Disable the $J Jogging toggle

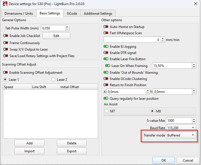click(x=106, y=47)
